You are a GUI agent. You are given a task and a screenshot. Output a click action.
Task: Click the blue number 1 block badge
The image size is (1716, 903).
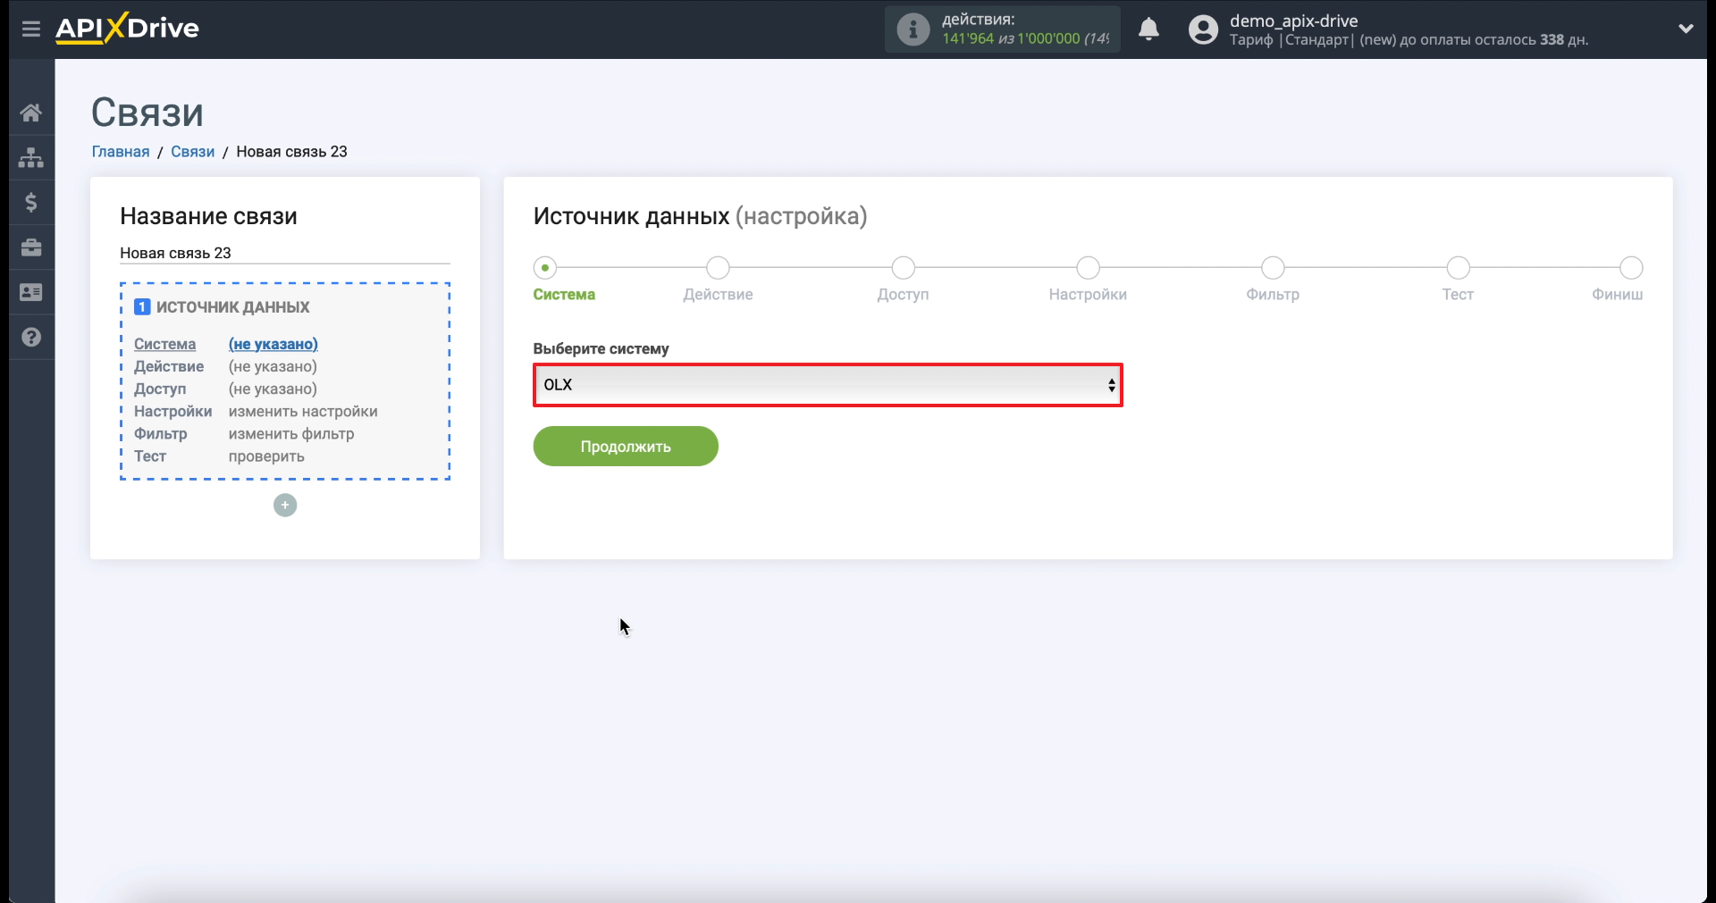point(142,307)
